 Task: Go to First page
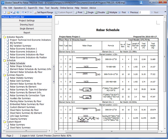(x=122, y=12)
